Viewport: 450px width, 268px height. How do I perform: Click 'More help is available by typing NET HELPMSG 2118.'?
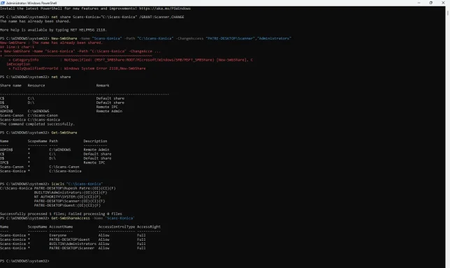(53, 30)
